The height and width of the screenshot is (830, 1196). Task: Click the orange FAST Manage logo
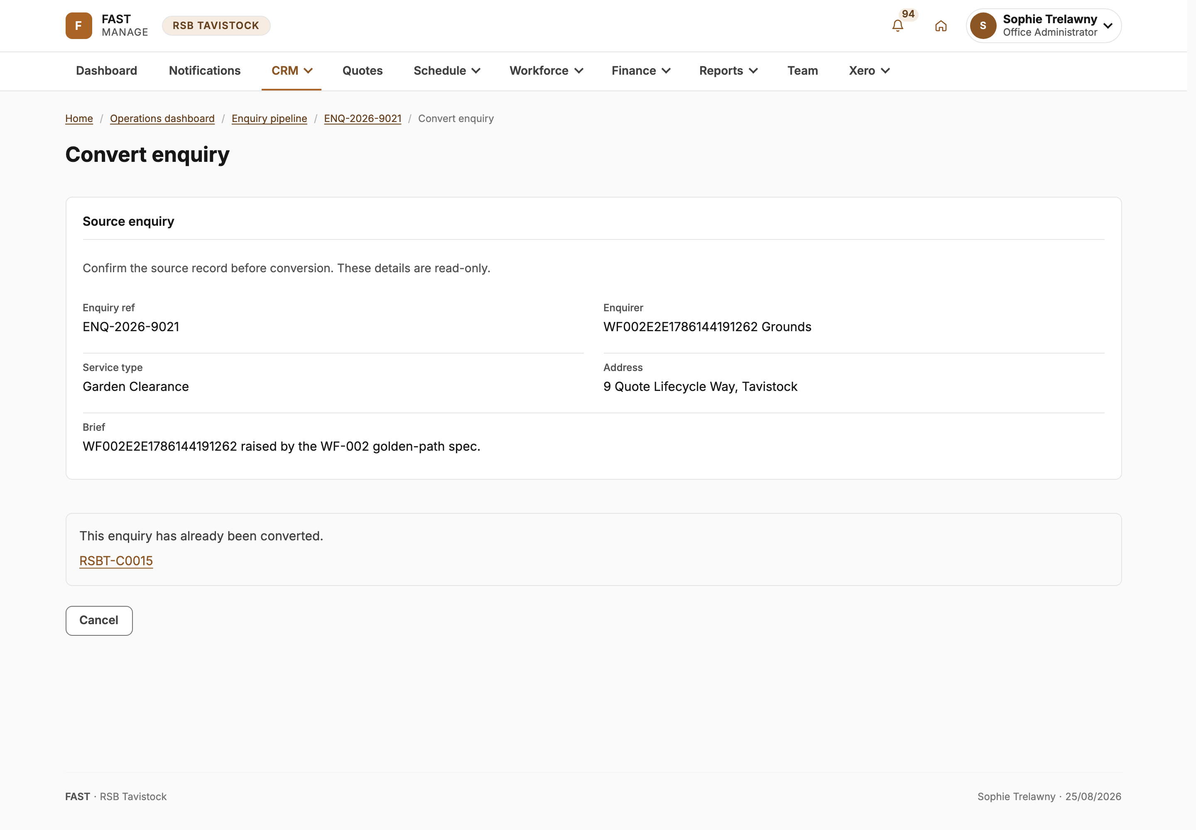click(78, 25)
